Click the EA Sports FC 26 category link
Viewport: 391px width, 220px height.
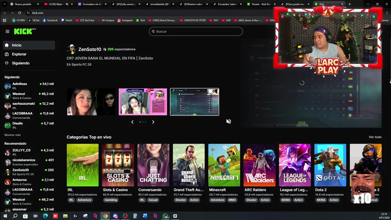pyautogui.click(x=79, y=64)
